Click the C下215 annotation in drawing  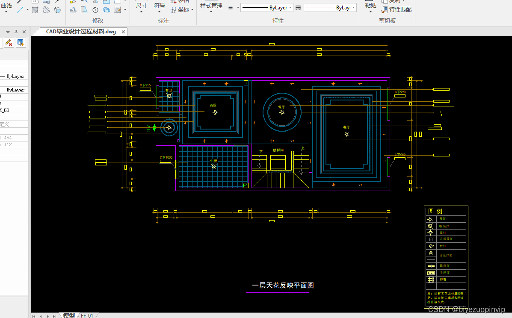tap(145, 85)
